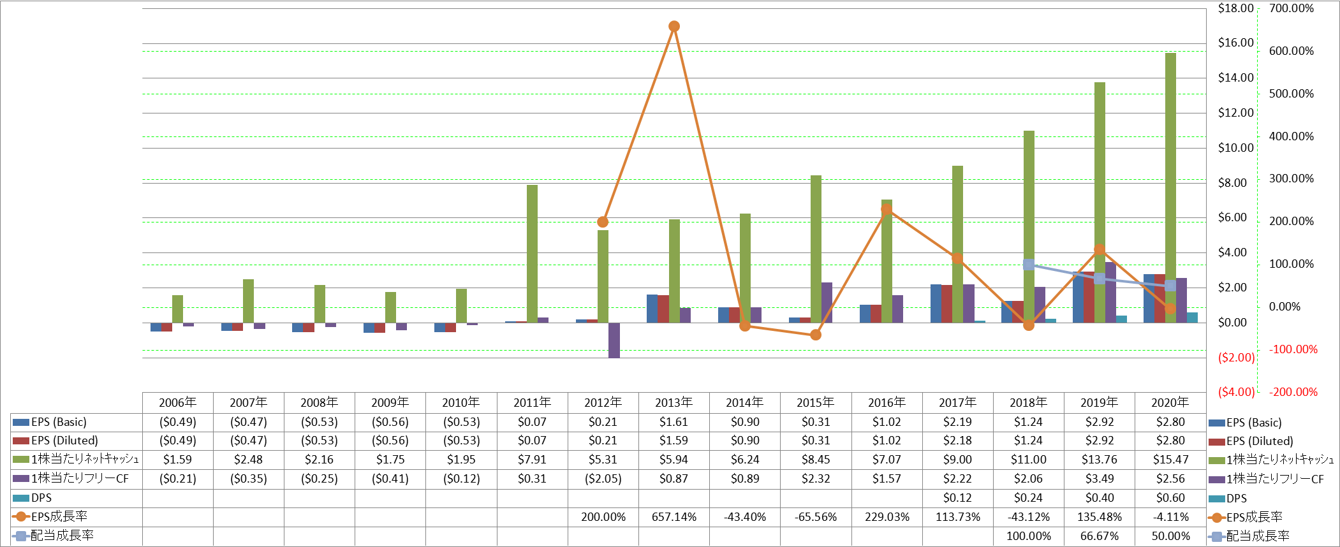Click the $7.91 net cash cell for 2011
The height and width of the screenshot is (547, 1340).
click(532, 460)
